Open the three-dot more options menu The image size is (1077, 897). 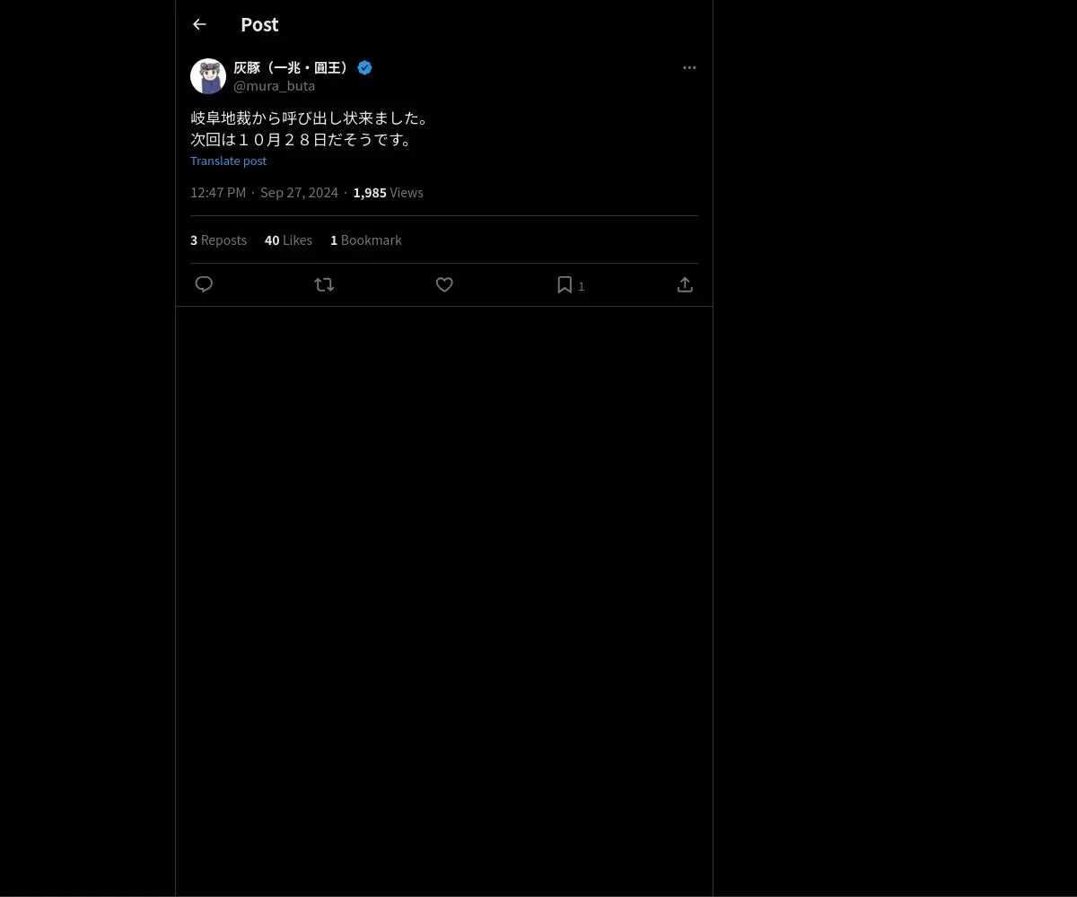point(689,67)
